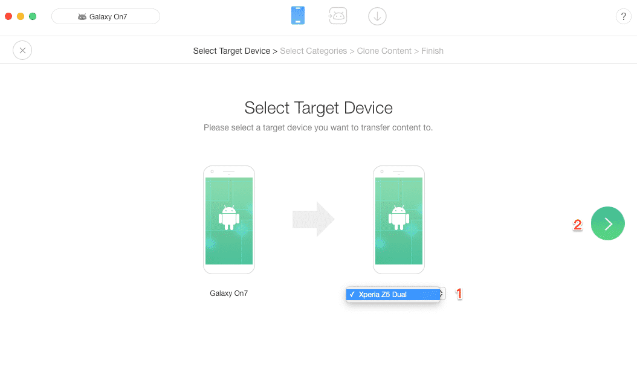This screenshot has width=637, height=381.
Task: Click the target device dropdown stepper arrows
Action: 442,293
